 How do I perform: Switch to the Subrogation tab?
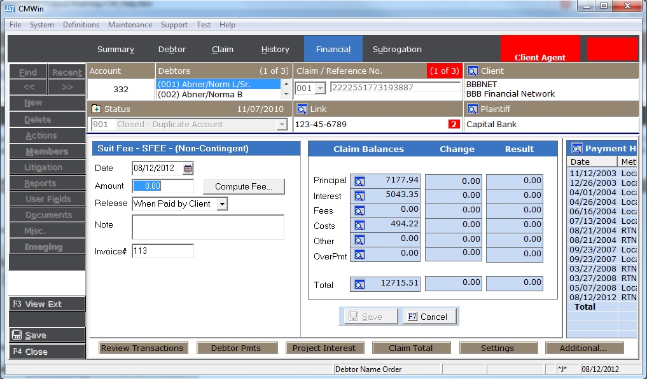pos(398,49)
